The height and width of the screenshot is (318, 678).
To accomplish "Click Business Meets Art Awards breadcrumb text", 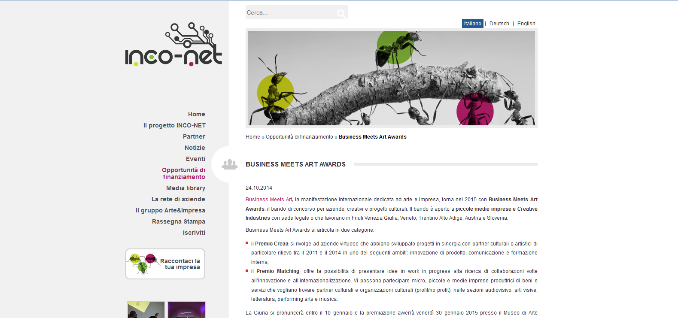I will (x=373, y=137).
